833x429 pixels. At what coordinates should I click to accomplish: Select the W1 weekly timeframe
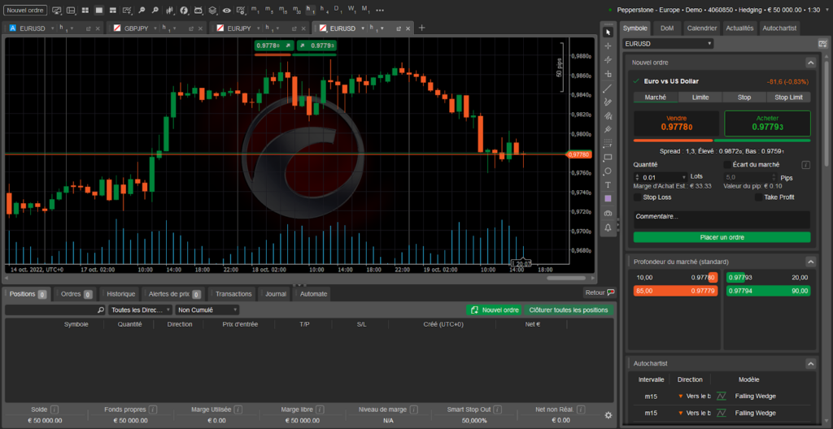352,10
